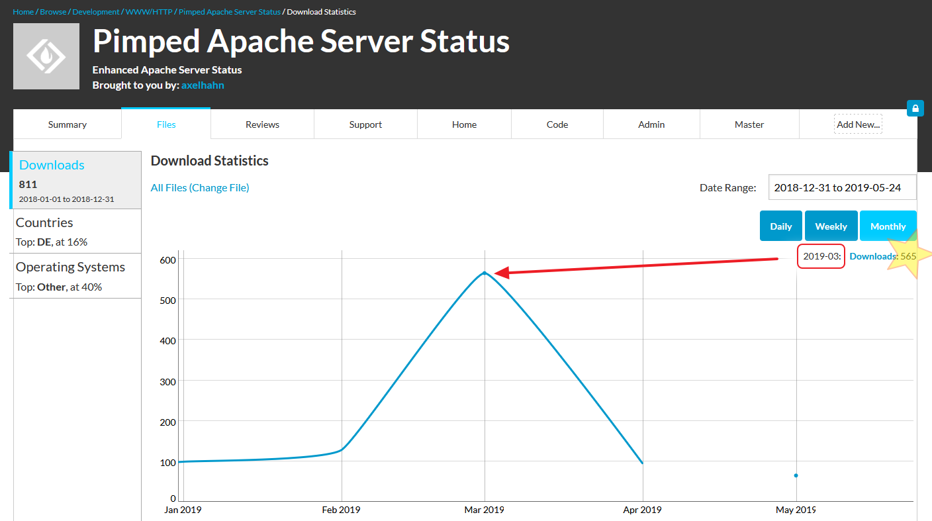Open the Countries statistics section
This screenshot has width=932, height=521.
[x=77, y=231]
